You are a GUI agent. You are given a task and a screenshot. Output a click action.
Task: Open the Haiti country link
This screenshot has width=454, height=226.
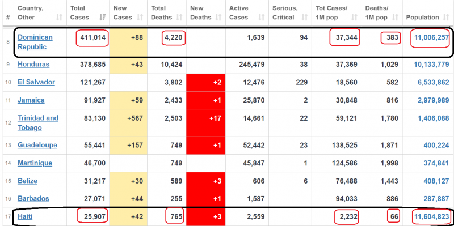(x=25, y=216)
